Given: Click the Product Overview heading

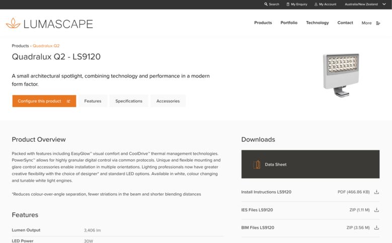Looking at the screenshot, I should [x=39, y=139].
